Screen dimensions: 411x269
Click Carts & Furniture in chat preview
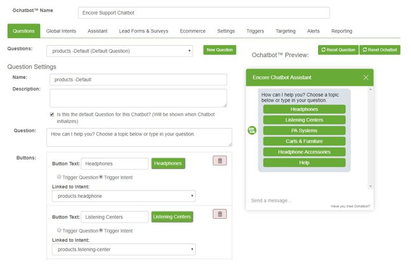point(304,141)
